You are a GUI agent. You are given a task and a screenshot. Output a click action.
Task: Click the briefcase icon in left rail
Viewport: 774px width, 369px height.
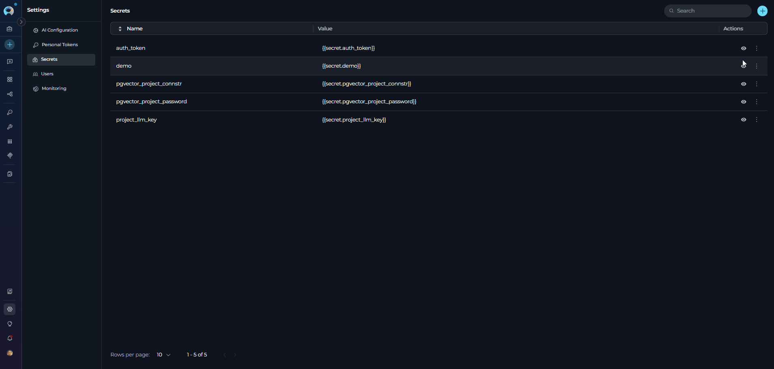(10, 29)
